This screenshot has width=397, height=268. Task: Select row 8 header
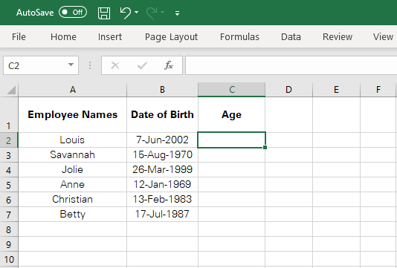pyautogui.click(x=9, y=229)
